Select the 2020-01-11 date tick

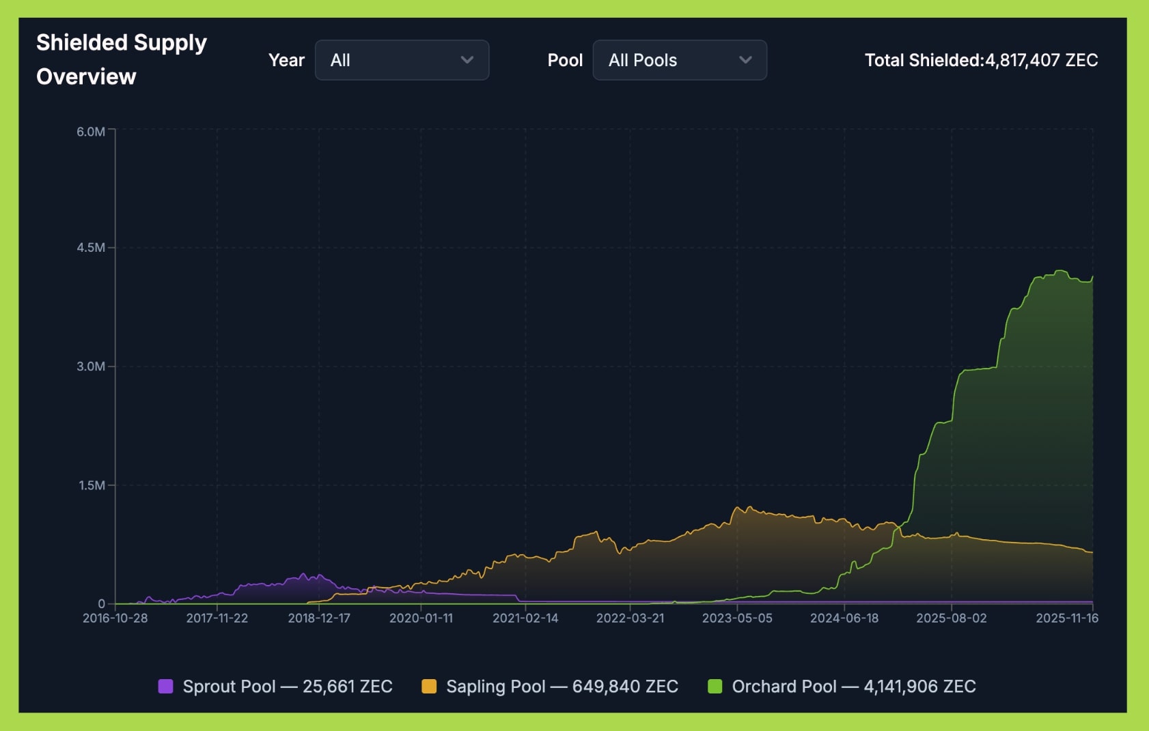(421, 618)
